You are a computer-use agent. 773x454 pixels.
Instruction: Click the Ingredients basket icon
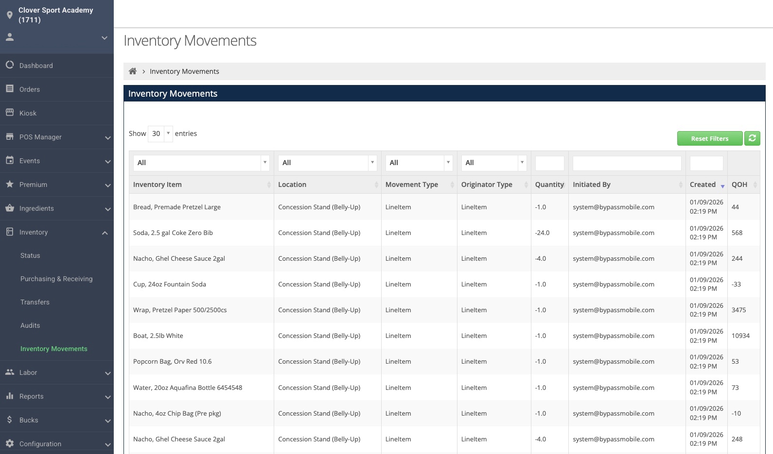click(x=10, y=208)
